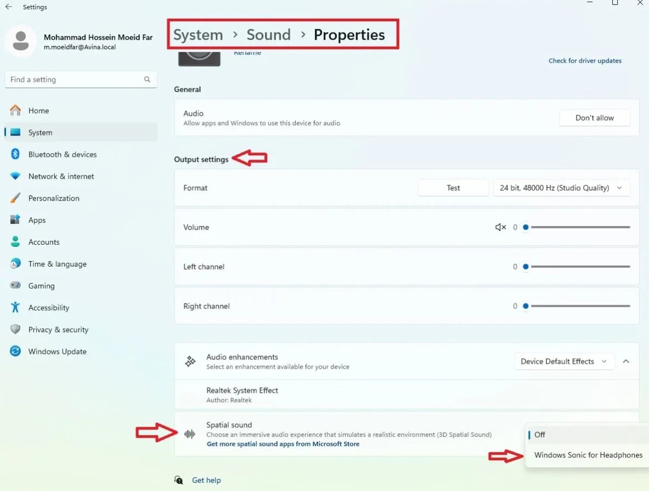This screenshot has height=491, width=649.
Task: Open the audio format quality dropdown
Action: click(x=561, y=188)
